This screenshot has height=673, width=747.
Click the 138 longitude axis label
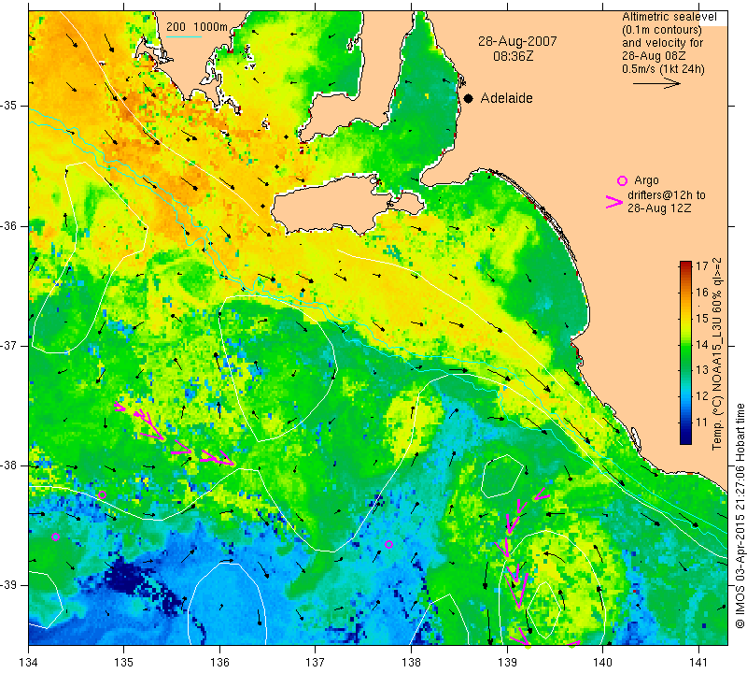[x=411, y=662]
